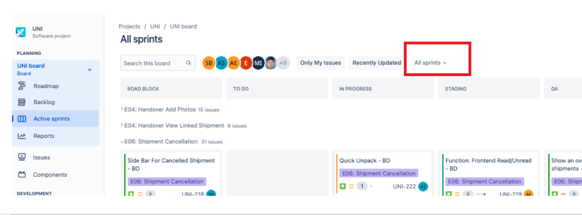Viewport: 582px width, 215px height.
Task: Click the '9 issues' count text
Action: pyautogui.click(x=237, y=126)
